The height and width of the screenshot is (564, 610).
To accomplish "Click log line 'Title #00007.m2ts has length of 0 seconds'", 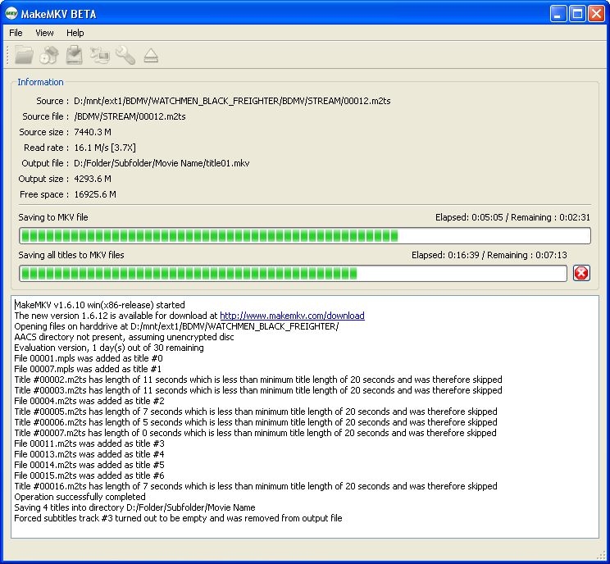I will pos(256,433).
